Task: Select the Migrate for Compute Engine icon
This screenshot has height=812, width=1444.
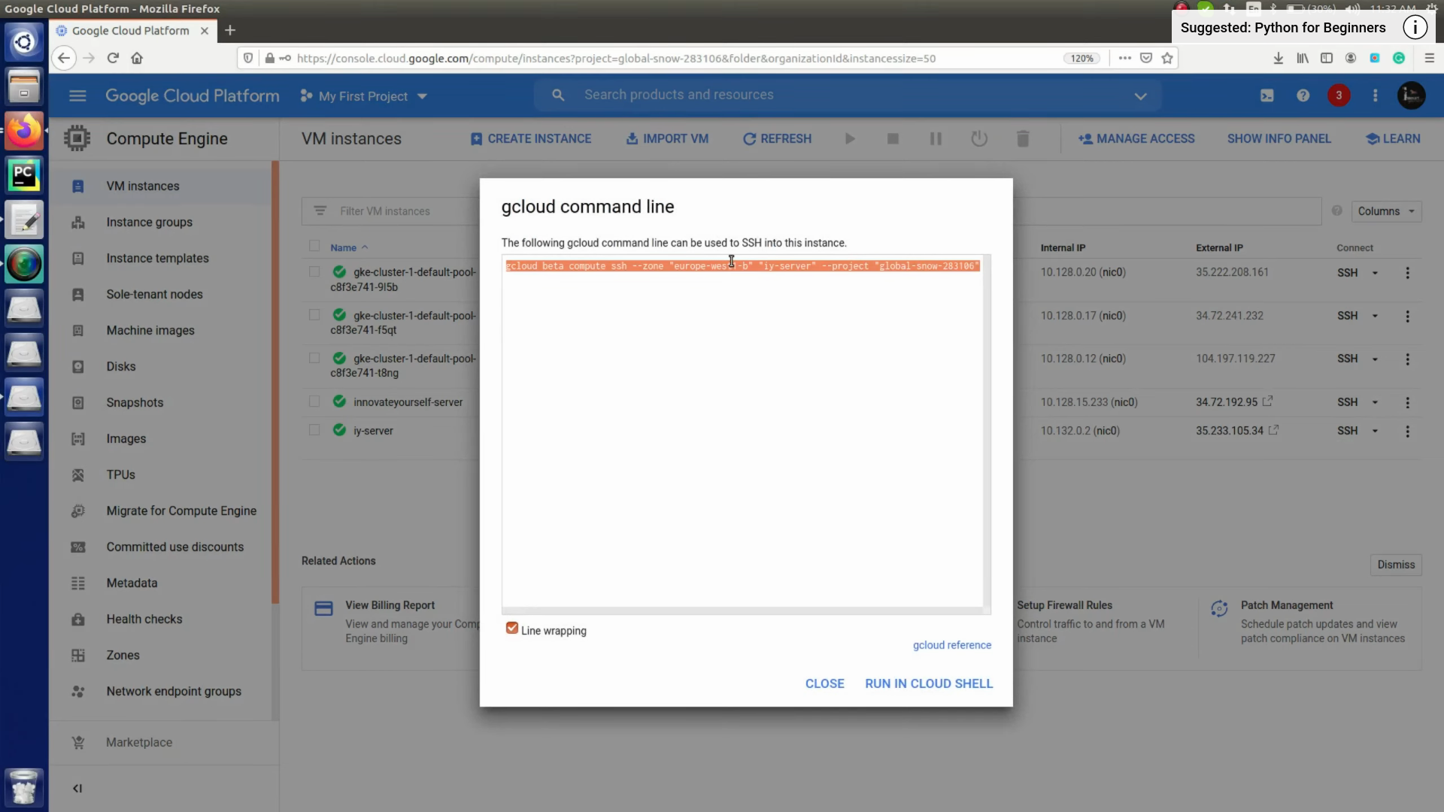Action: [x=78, y=511]
